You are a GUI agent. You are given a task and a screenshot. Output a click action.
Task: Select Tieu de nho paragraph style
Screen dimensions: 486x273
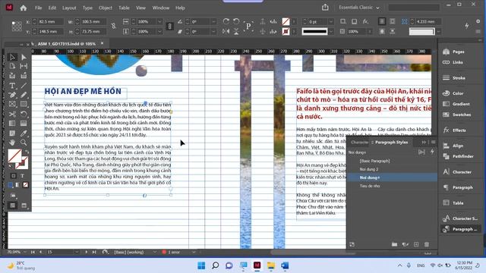pyautogui.click(x=392, y=186)
